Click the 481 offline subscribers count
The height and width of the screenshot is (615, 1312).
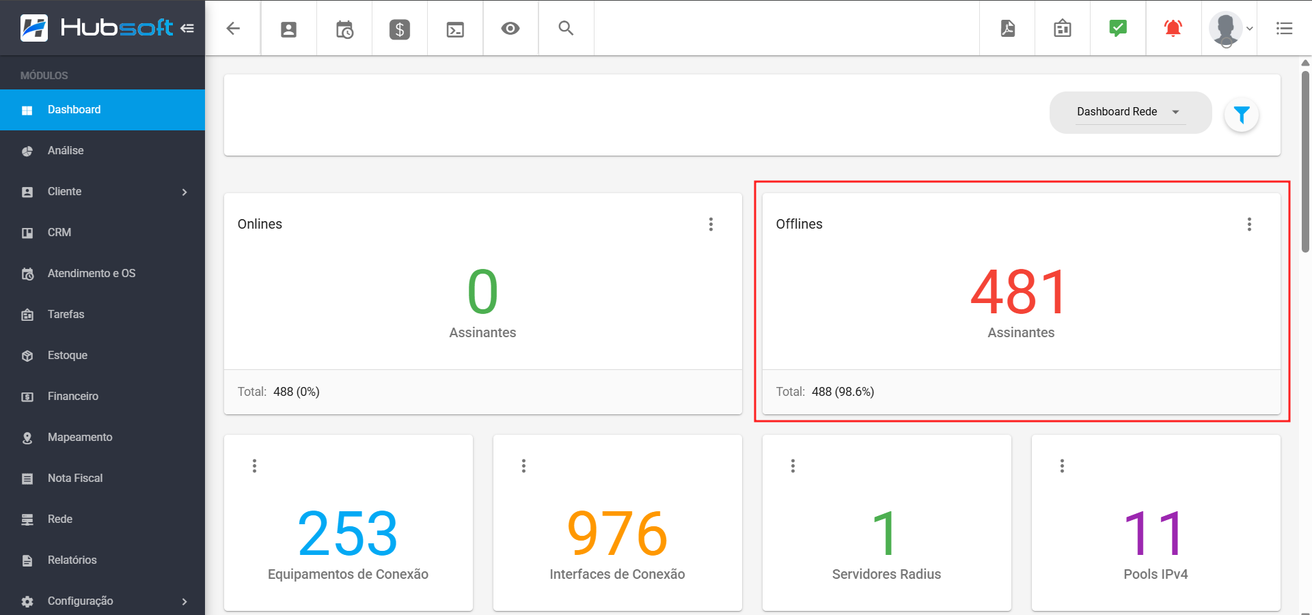1018,292
